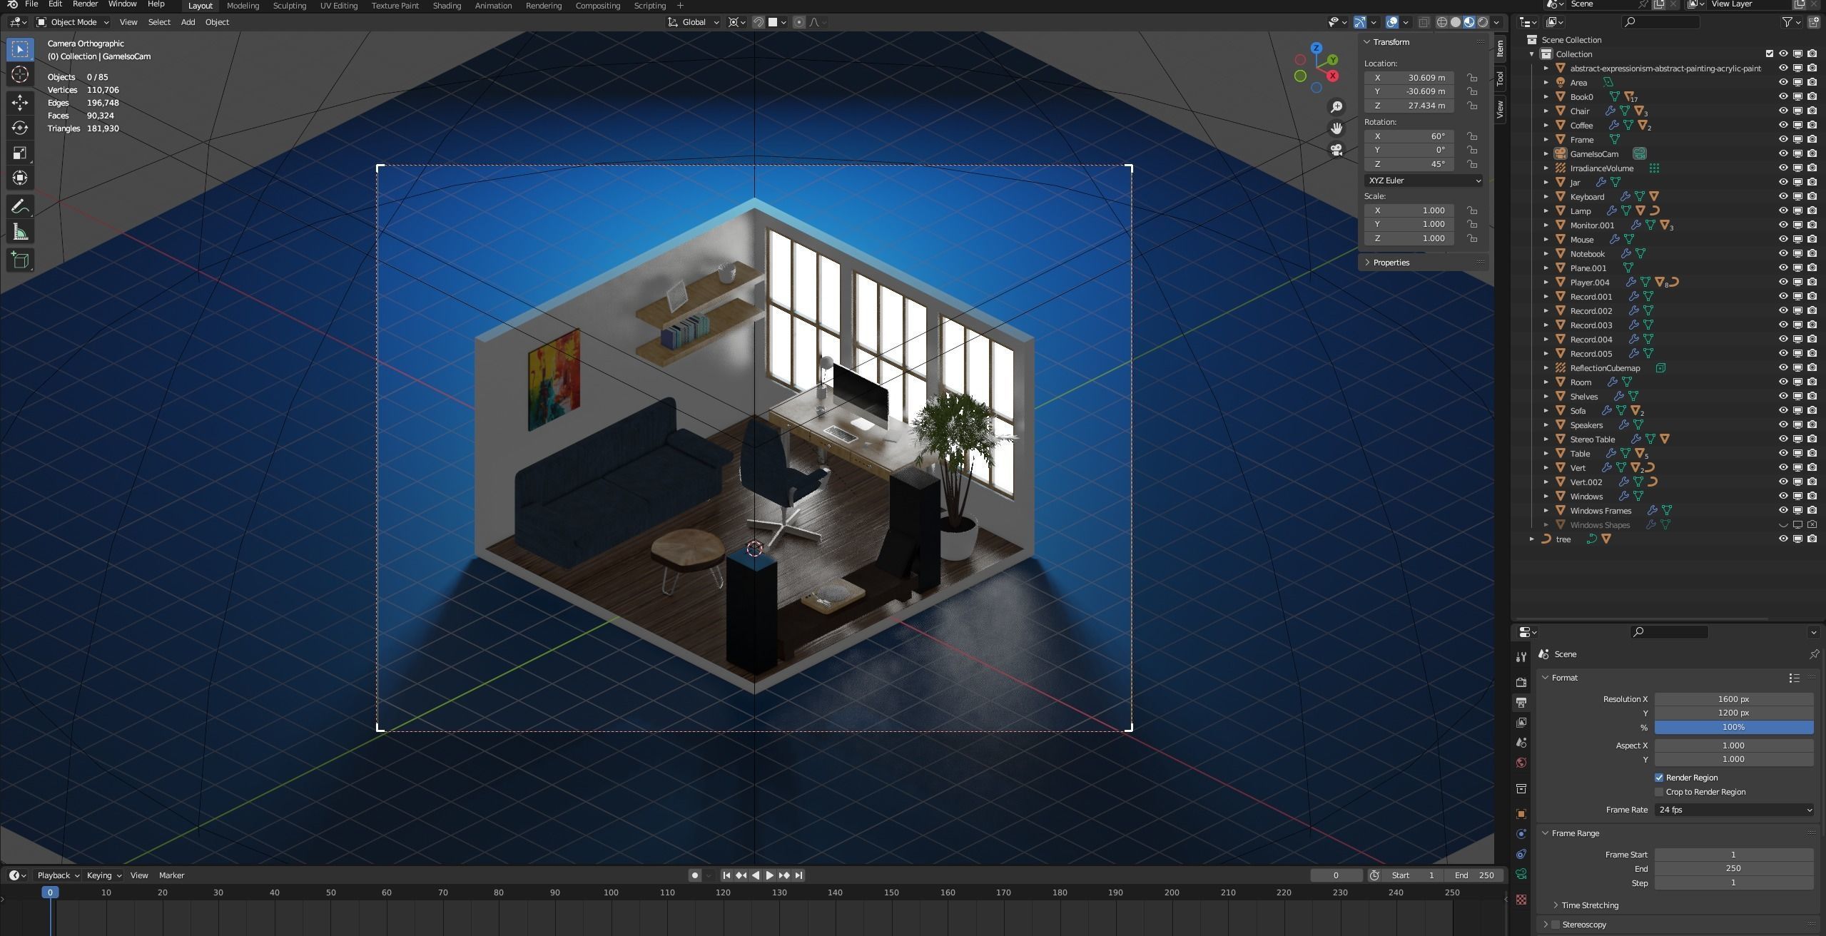Open the XYZ Euler rotation mode dropdown
1826x936 pixels.
tap(1423, 180)
